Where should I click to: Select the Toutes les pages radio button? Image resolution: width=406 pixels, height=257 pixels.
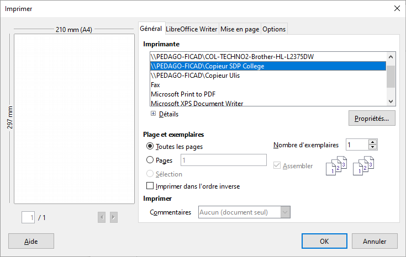point(150,146)
